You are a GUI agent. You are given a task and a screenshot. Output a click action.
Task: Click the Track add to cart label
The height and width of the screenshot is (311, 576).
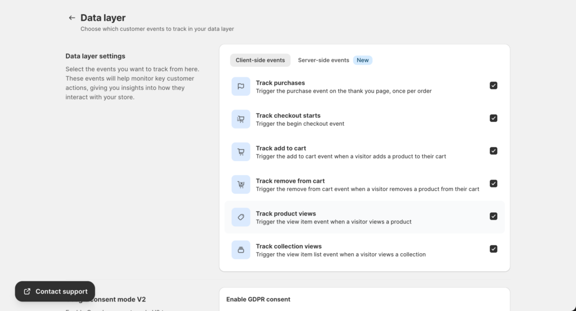281,148
